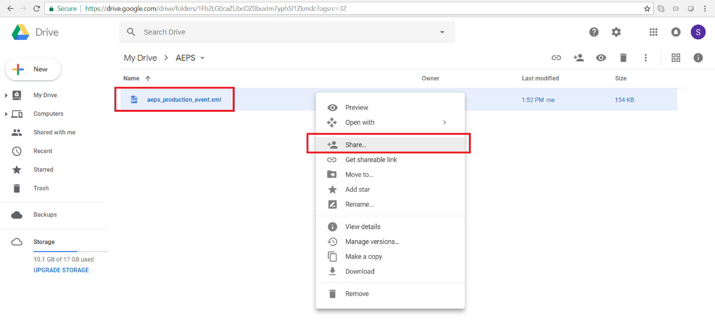Click My Drive in the breadcrumb

point(140,58)
